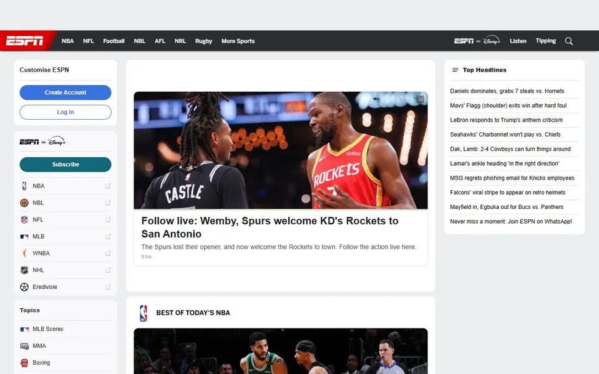The width and height of the screenshot is (599, 374).
Task: Click the NFL shield icon in sidebar
Action: pos(24,219)
